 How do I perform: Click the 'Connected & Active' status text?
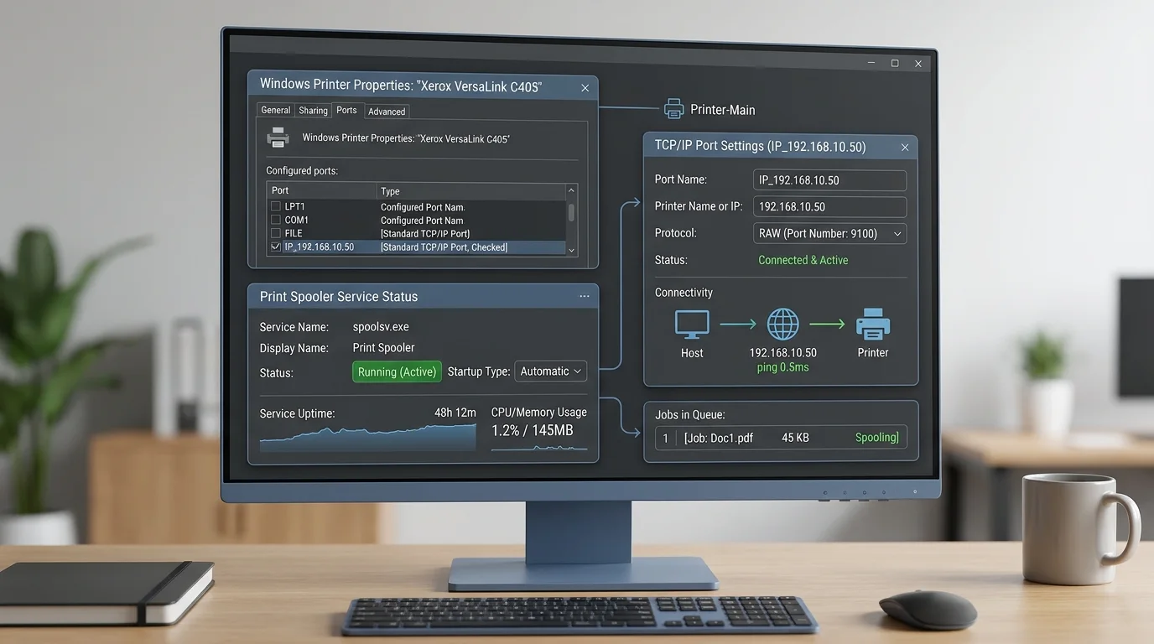803,260
